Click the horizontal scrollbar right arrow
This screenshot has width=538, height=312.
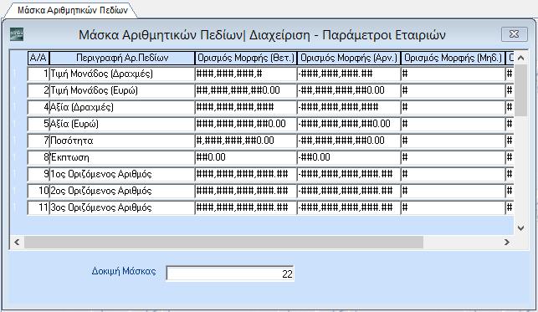(x=507, y=242)
